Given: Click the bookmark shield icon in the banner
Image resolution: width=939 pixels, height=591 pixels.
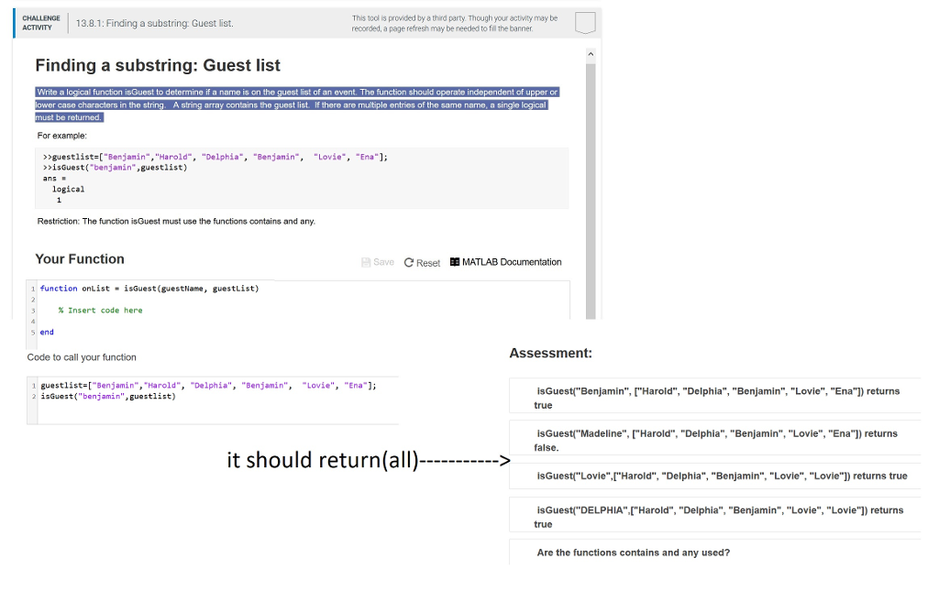Looking at the screenshot, I should point(584,23).
